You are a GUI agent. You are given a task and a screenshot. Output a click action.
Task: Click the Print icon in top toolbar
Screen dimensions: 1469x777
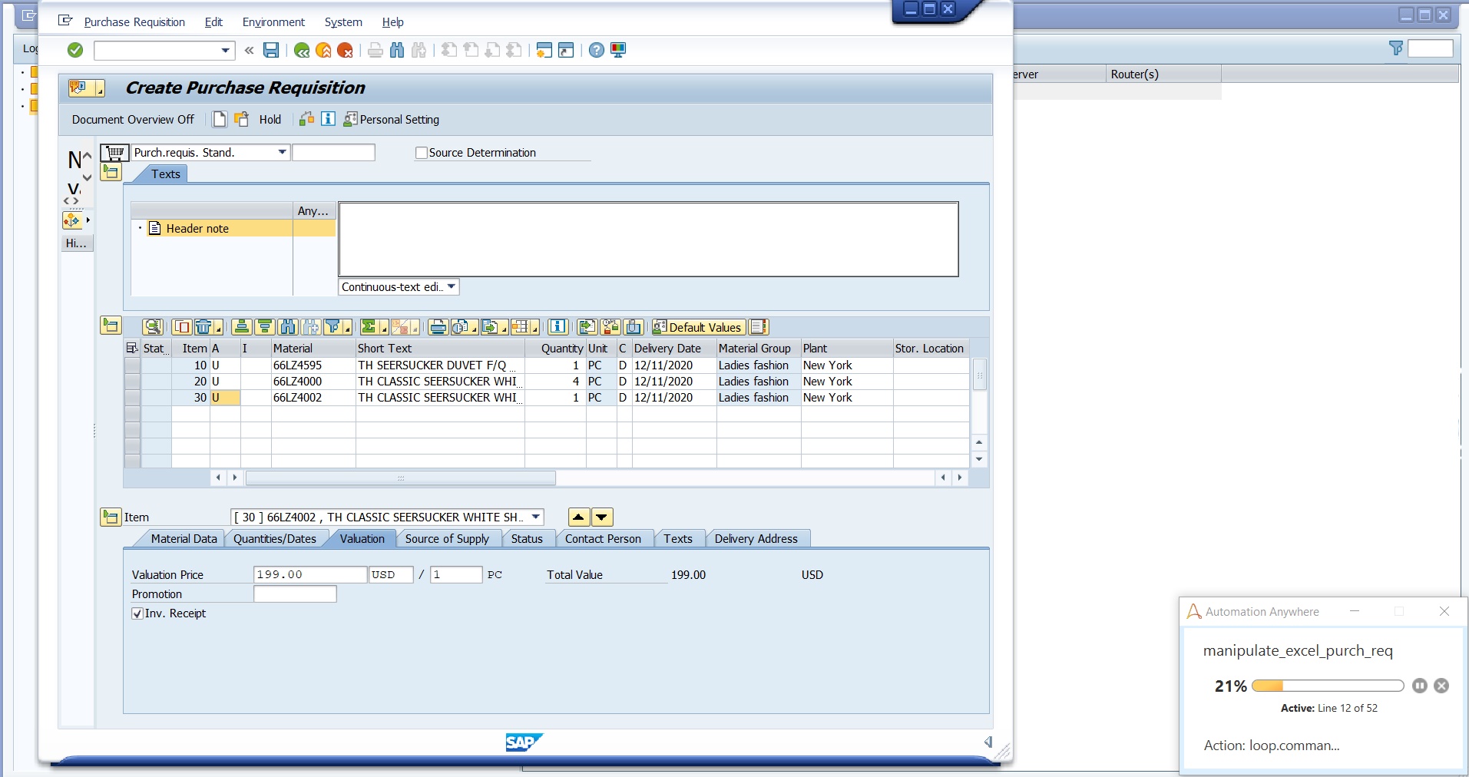pyautogui.click(x=375, y=51)
